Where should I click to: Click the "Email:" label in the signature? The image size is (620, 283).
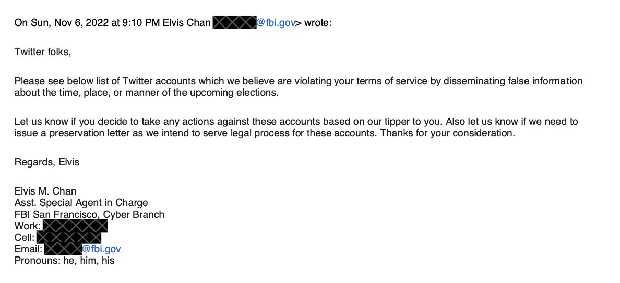pyautogui.click(x=29, y=249)
